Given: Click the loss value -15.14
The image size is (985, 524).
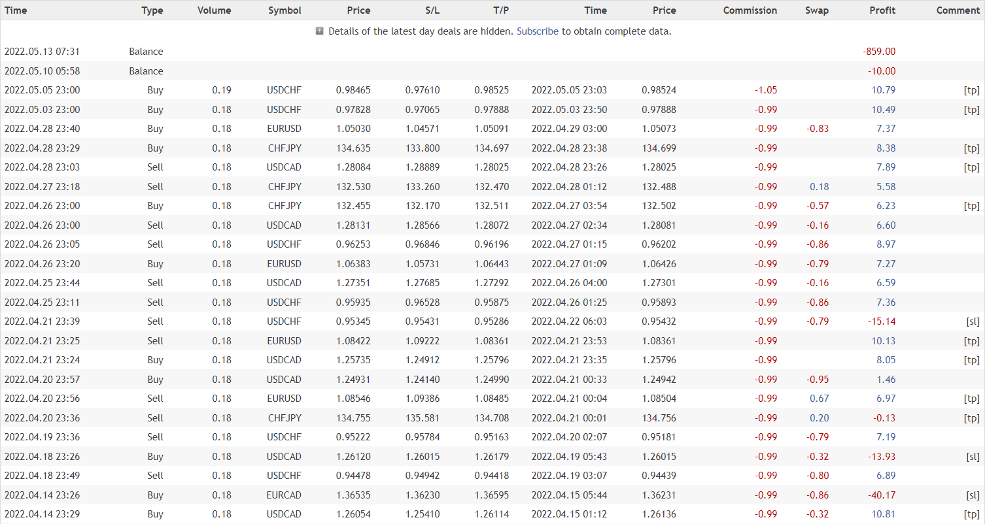Looking at the screenshot, I should [x=882, y=321].
